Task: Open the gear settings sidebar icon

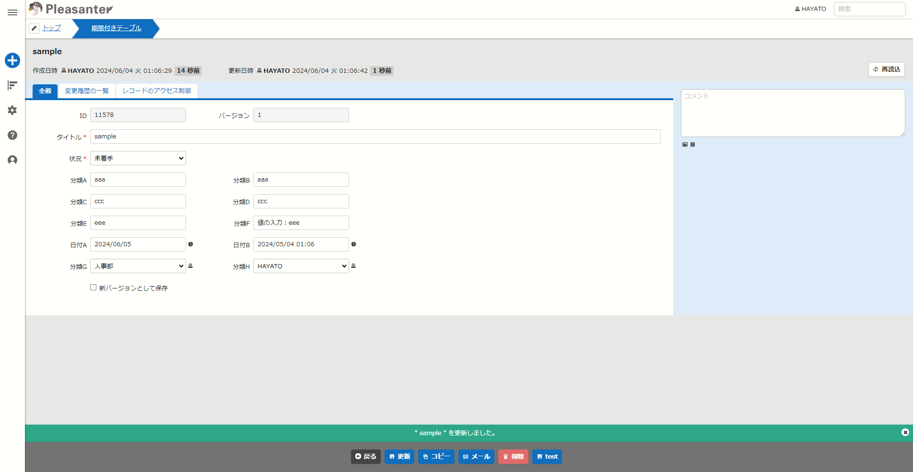Action: [12, 110]
